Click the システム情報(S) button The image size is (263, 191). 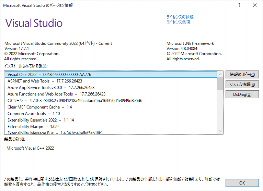pos(242,84)
